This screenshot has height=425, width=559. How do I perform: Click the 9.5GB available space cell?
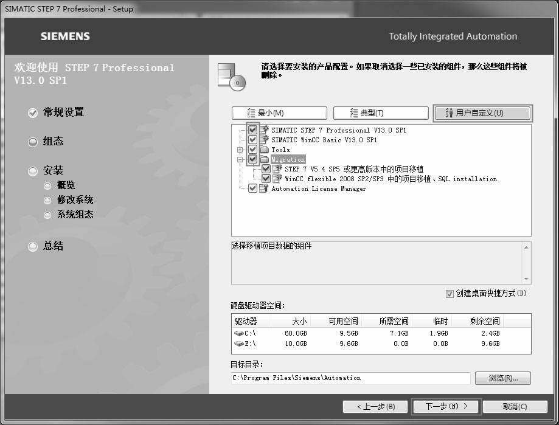(x=349, y=333)
